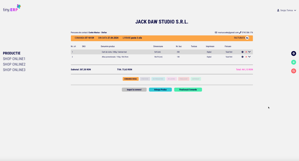Set order status to IN PREGATIRE
This screenshot has width=299, height=161.
[158, 79]
